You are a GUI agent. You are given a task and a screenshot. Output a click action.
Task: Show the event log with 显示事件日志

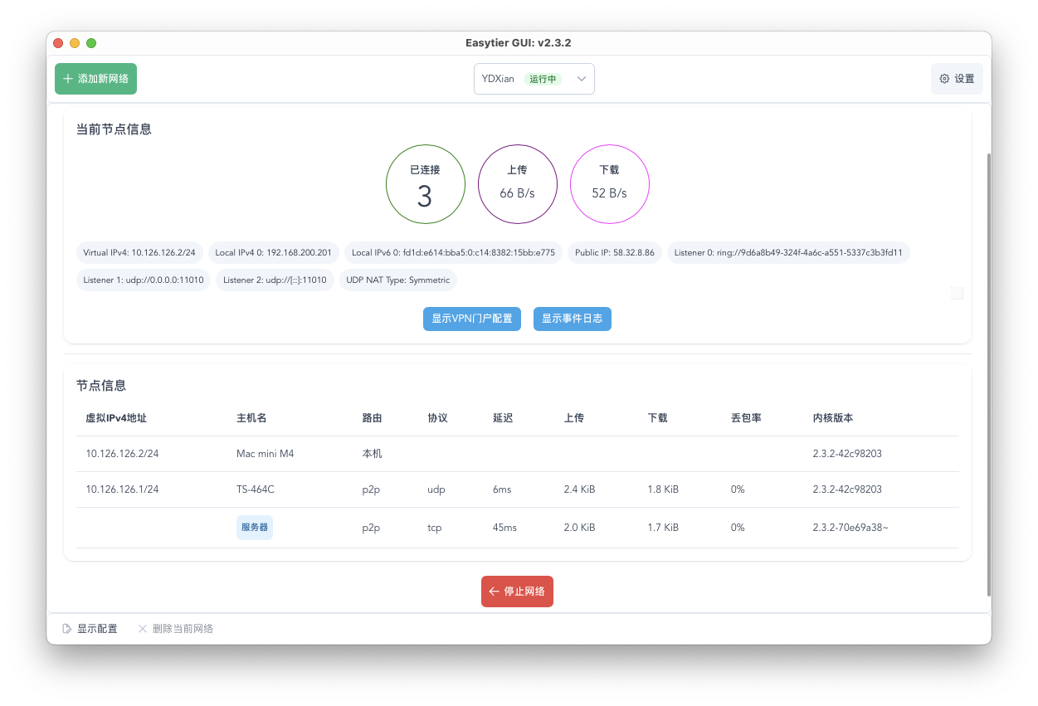point(572,319)
